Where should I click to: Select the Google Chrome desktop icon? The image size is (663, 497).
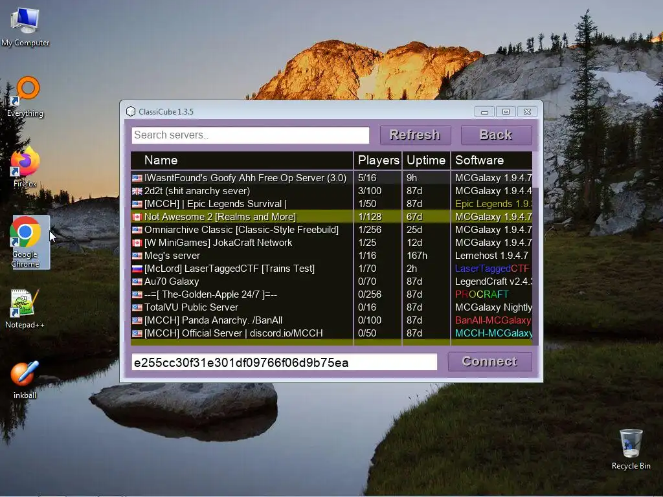click(25, 242)
